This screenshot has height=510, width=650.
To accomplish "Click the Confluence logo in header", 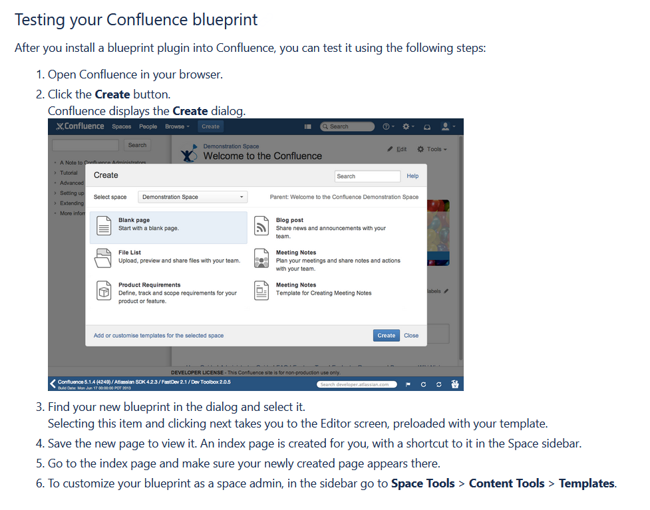I will (x=80, y=126).
